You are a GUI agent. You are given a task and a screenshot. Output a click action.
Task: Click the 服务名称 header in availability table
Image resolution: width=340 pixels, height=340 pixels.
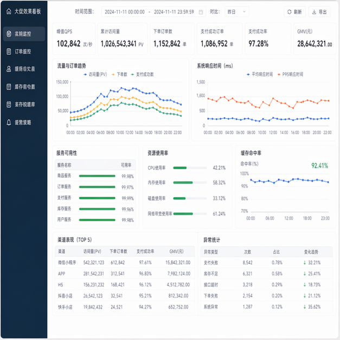click(64, 165)
